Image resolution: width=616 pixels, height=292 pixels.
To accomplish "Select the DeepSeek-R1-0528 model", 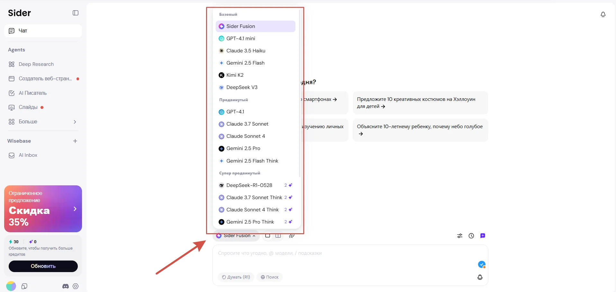I will (x=256, y=185).
